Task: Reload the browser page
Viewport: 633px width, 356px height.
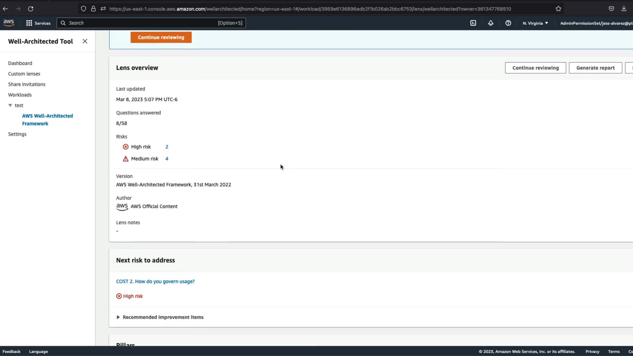Action: tap(31, 9)
